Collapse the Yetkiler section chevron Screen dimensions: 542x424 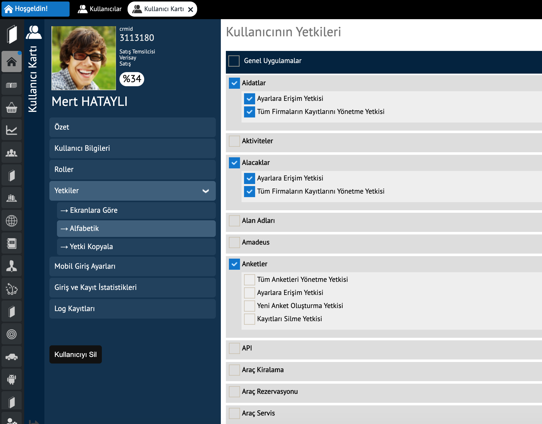(206, 191)
